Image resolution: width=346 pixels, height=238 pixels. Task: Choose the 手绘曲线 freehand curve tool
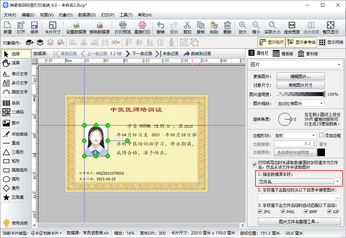point(15,134)
